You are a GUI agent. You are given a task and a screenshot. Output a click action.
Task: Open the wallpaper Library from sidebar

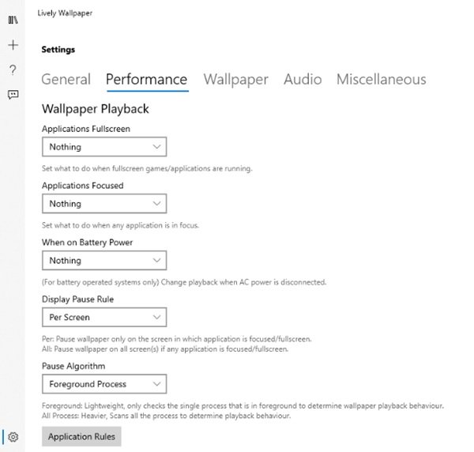click(x=13, y=21)
